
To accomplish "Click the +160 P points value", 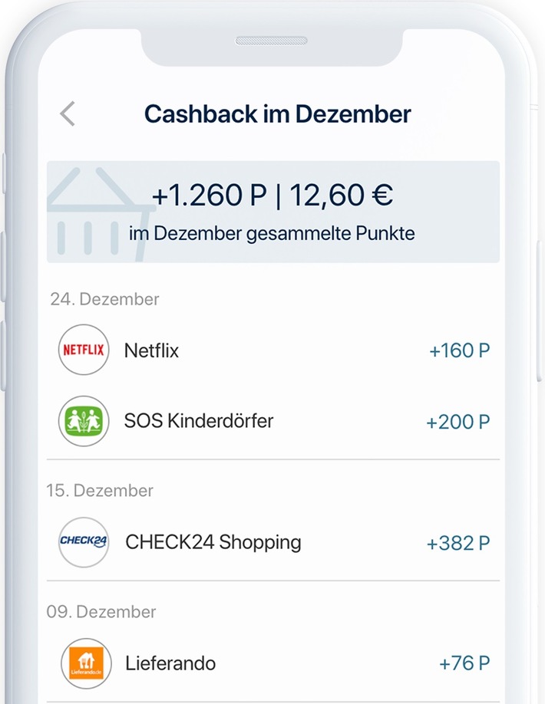I will tap(459, 351).
